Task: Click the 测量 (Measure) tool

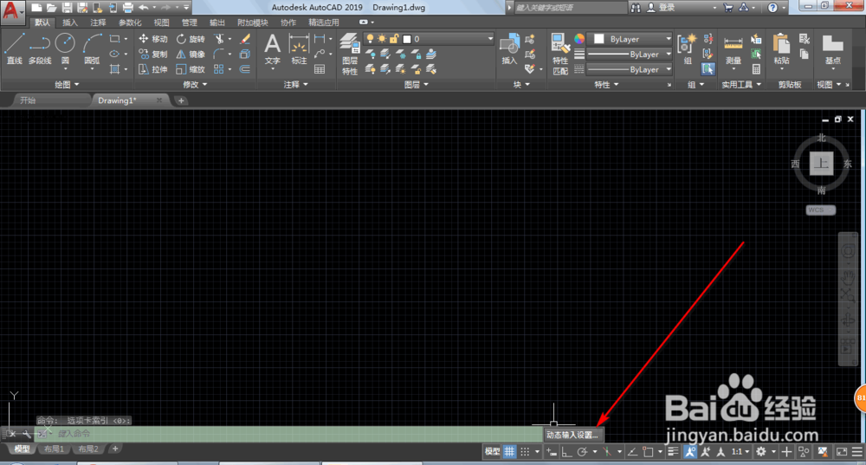Action: (x=733, y=48)
